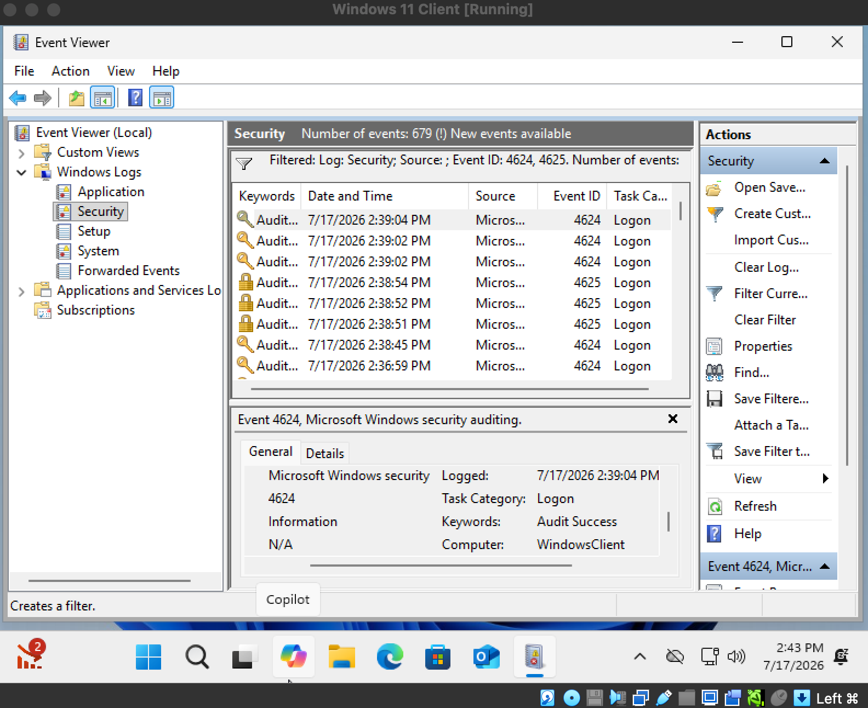Select Filter Current Log action
This screenshot has height=708, width=868.
pos(770,294)
